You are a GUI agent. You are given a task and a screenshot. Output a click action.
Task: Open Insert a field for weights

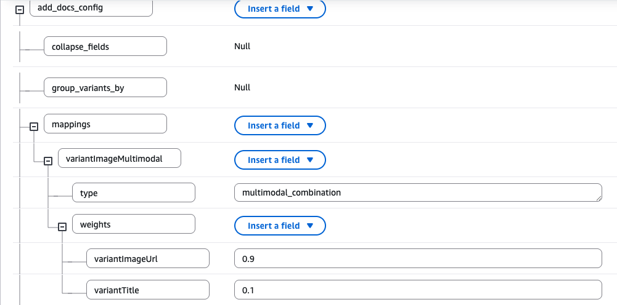[280, 226]
